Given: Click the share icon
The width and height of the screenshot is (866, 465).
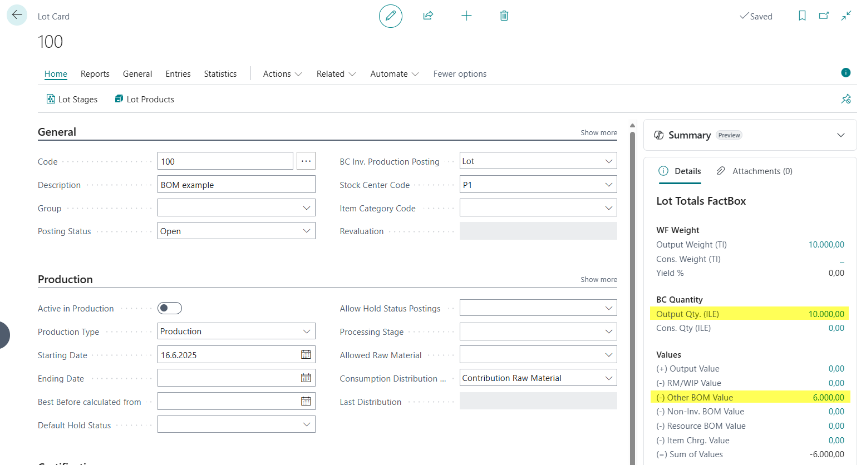Looking at the screenshot, I should tap(428, 16).
